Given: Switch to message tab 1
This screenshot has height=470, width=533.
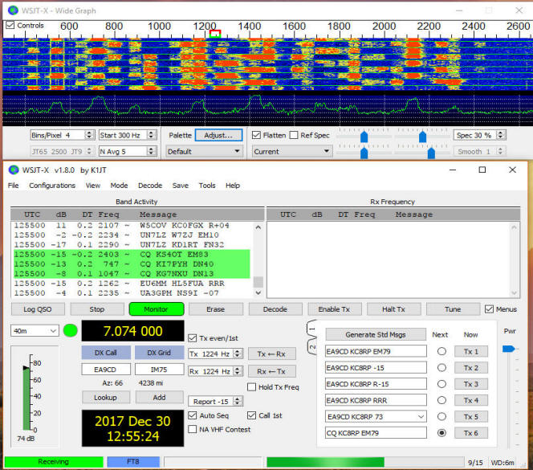Looking at the screenshot, I should (x=312, y=329).
